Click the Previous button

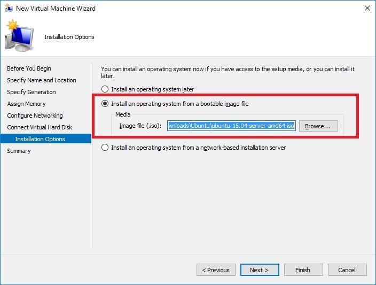click(x=216, y=270)
